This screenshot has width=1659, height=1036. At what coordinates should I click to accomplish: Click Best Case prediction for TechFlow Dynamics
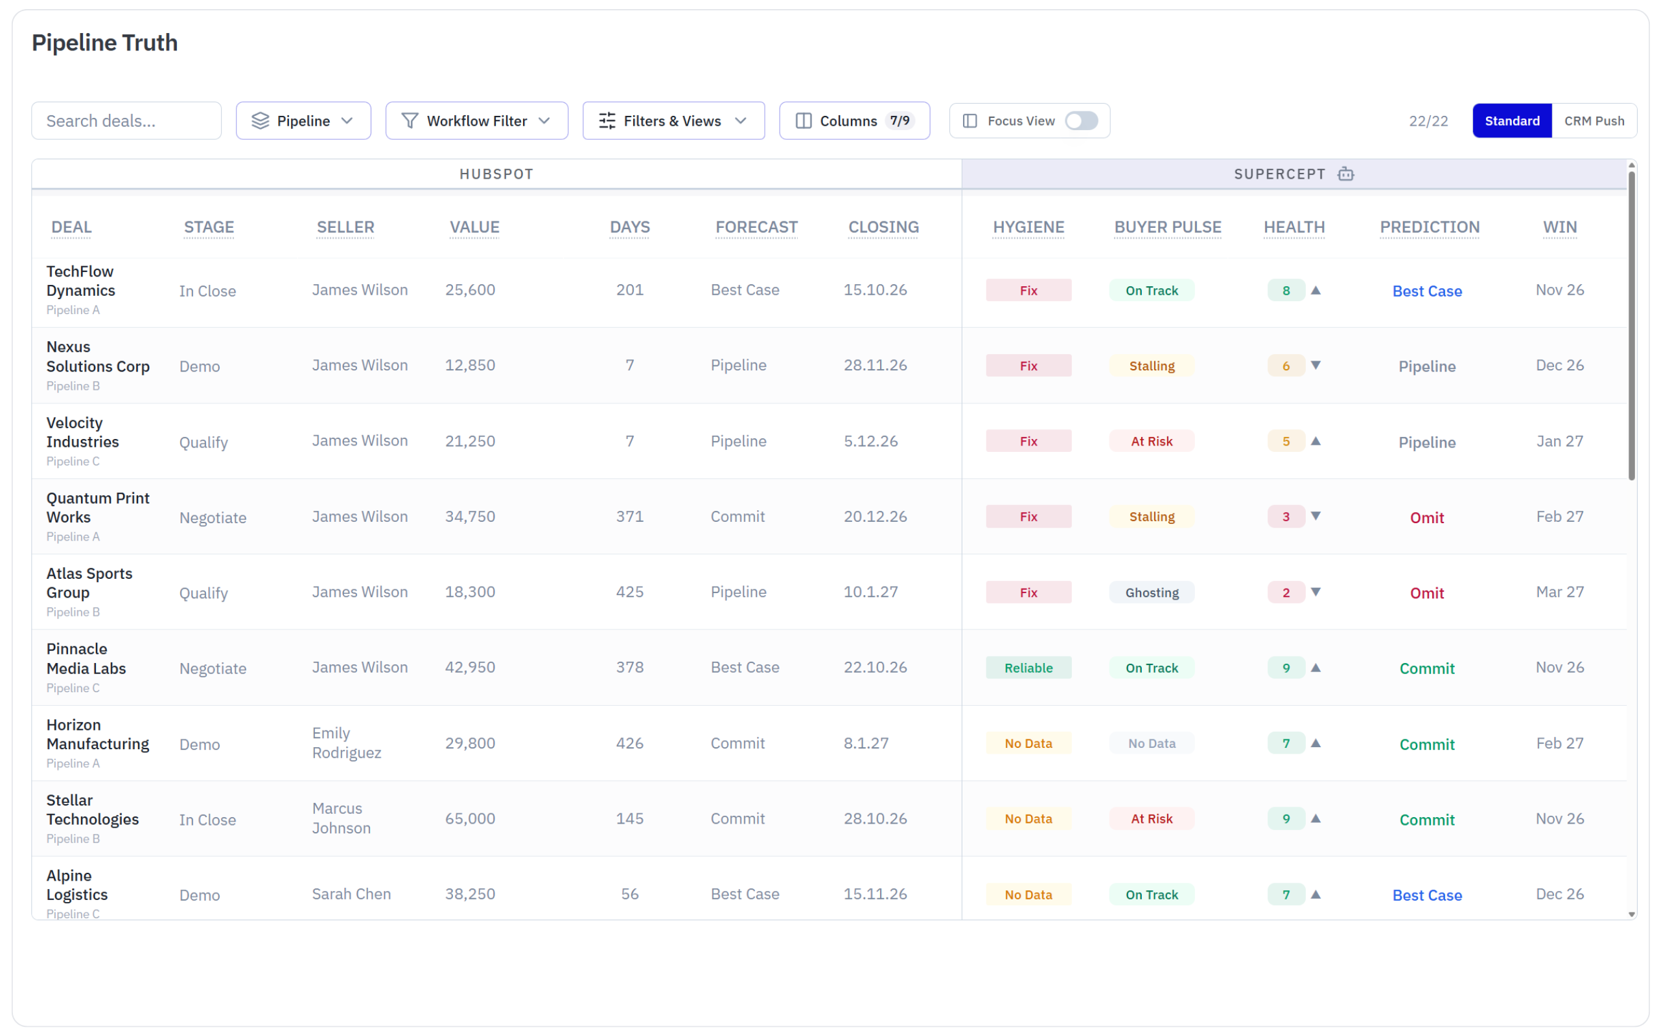click(x=1426, y=291)
